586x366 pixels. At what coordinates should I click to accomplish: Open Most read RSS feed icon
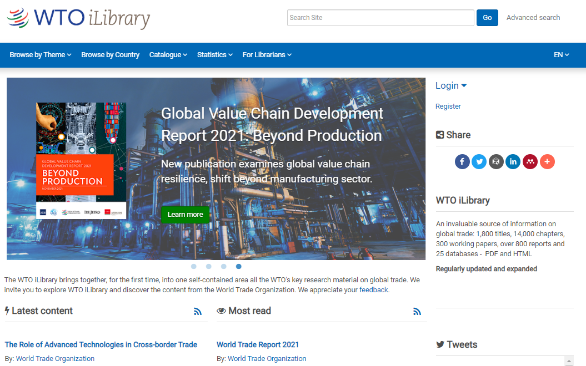pyautogui.click(x=417, y=312)
